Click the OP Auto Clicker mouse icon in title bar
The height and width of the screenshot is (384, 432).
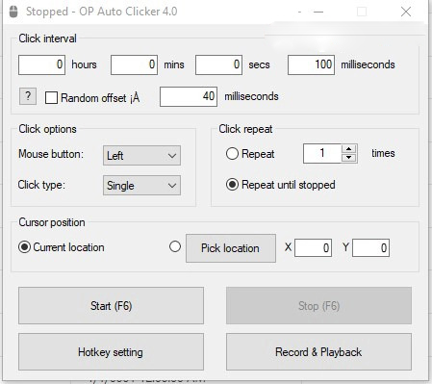pos(13,12)
